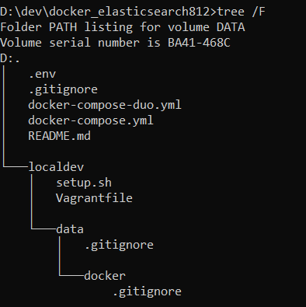Click the D:\dev\docker_elasticsearch812 prompt path
The image size is (306, 307).
pyautogui.click(x=105, y=12)
